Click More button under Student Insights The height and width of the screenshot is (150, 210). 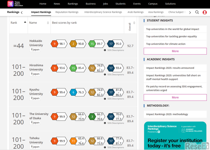175,51
